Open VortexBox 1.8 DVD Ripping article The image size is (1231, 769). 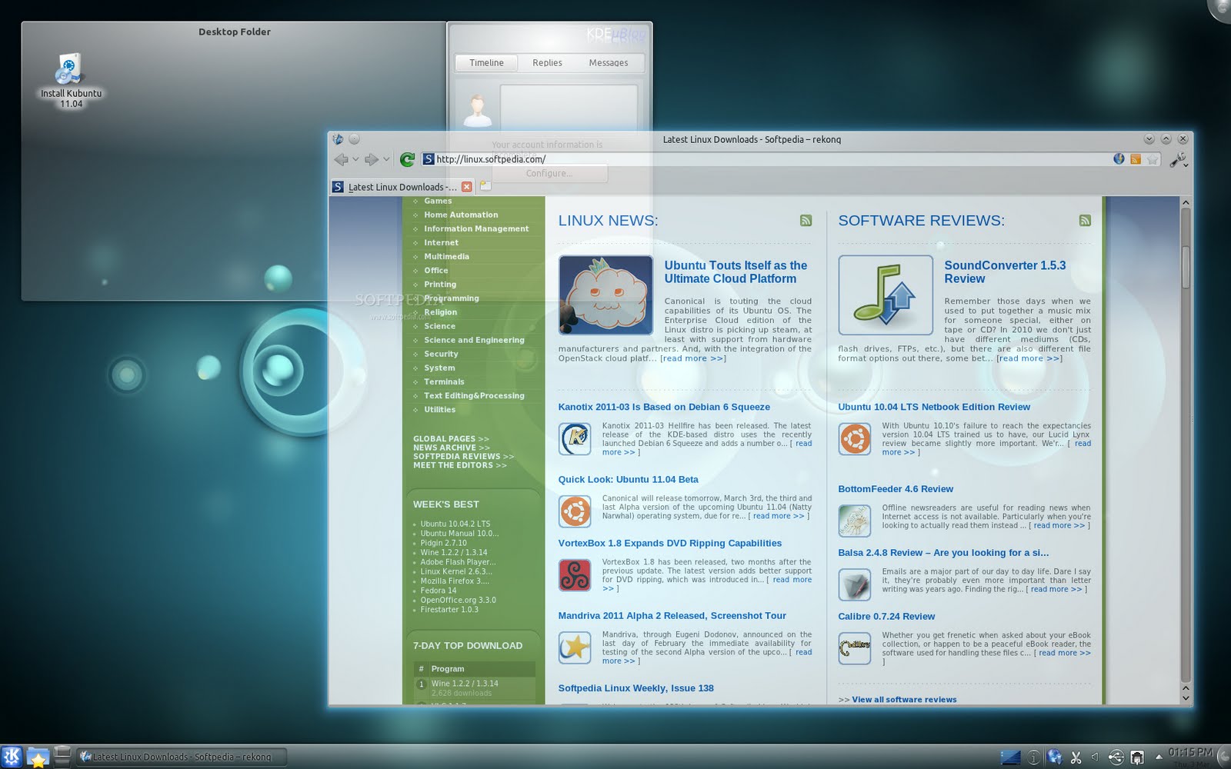tap(669, 543)
